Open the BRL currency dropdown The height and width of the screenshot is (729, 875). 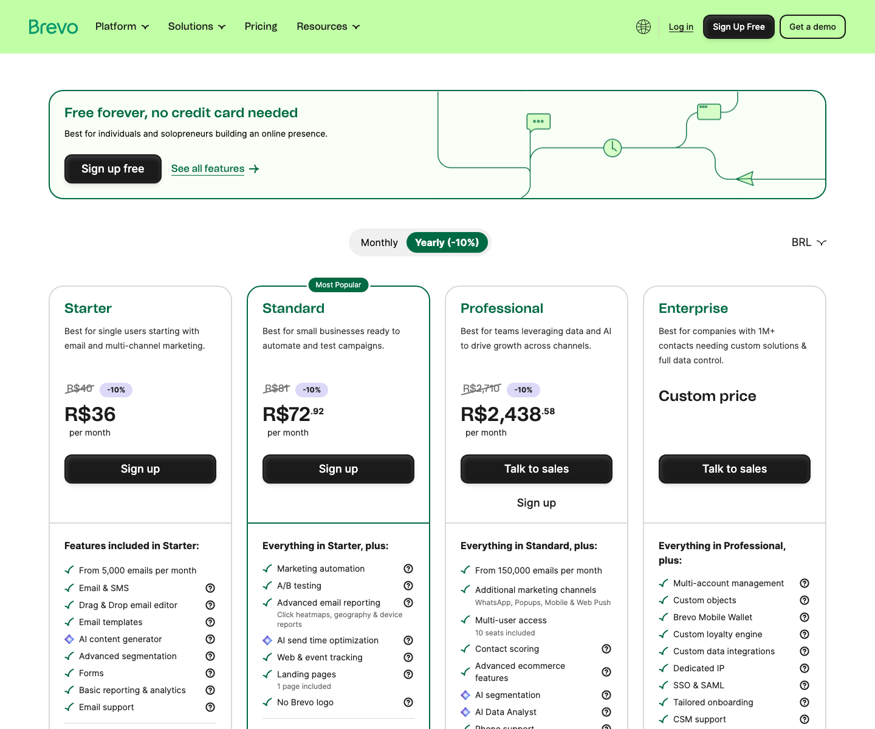coord(809,242)
